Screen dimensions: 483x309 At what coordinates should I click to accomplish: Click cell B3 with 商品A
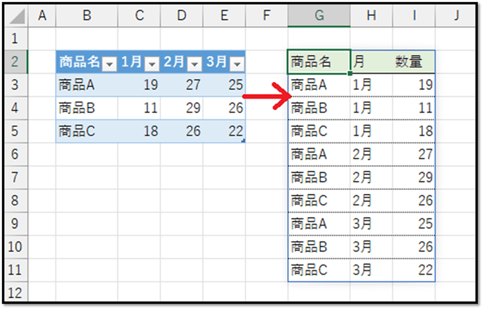[x=86, y=85]
